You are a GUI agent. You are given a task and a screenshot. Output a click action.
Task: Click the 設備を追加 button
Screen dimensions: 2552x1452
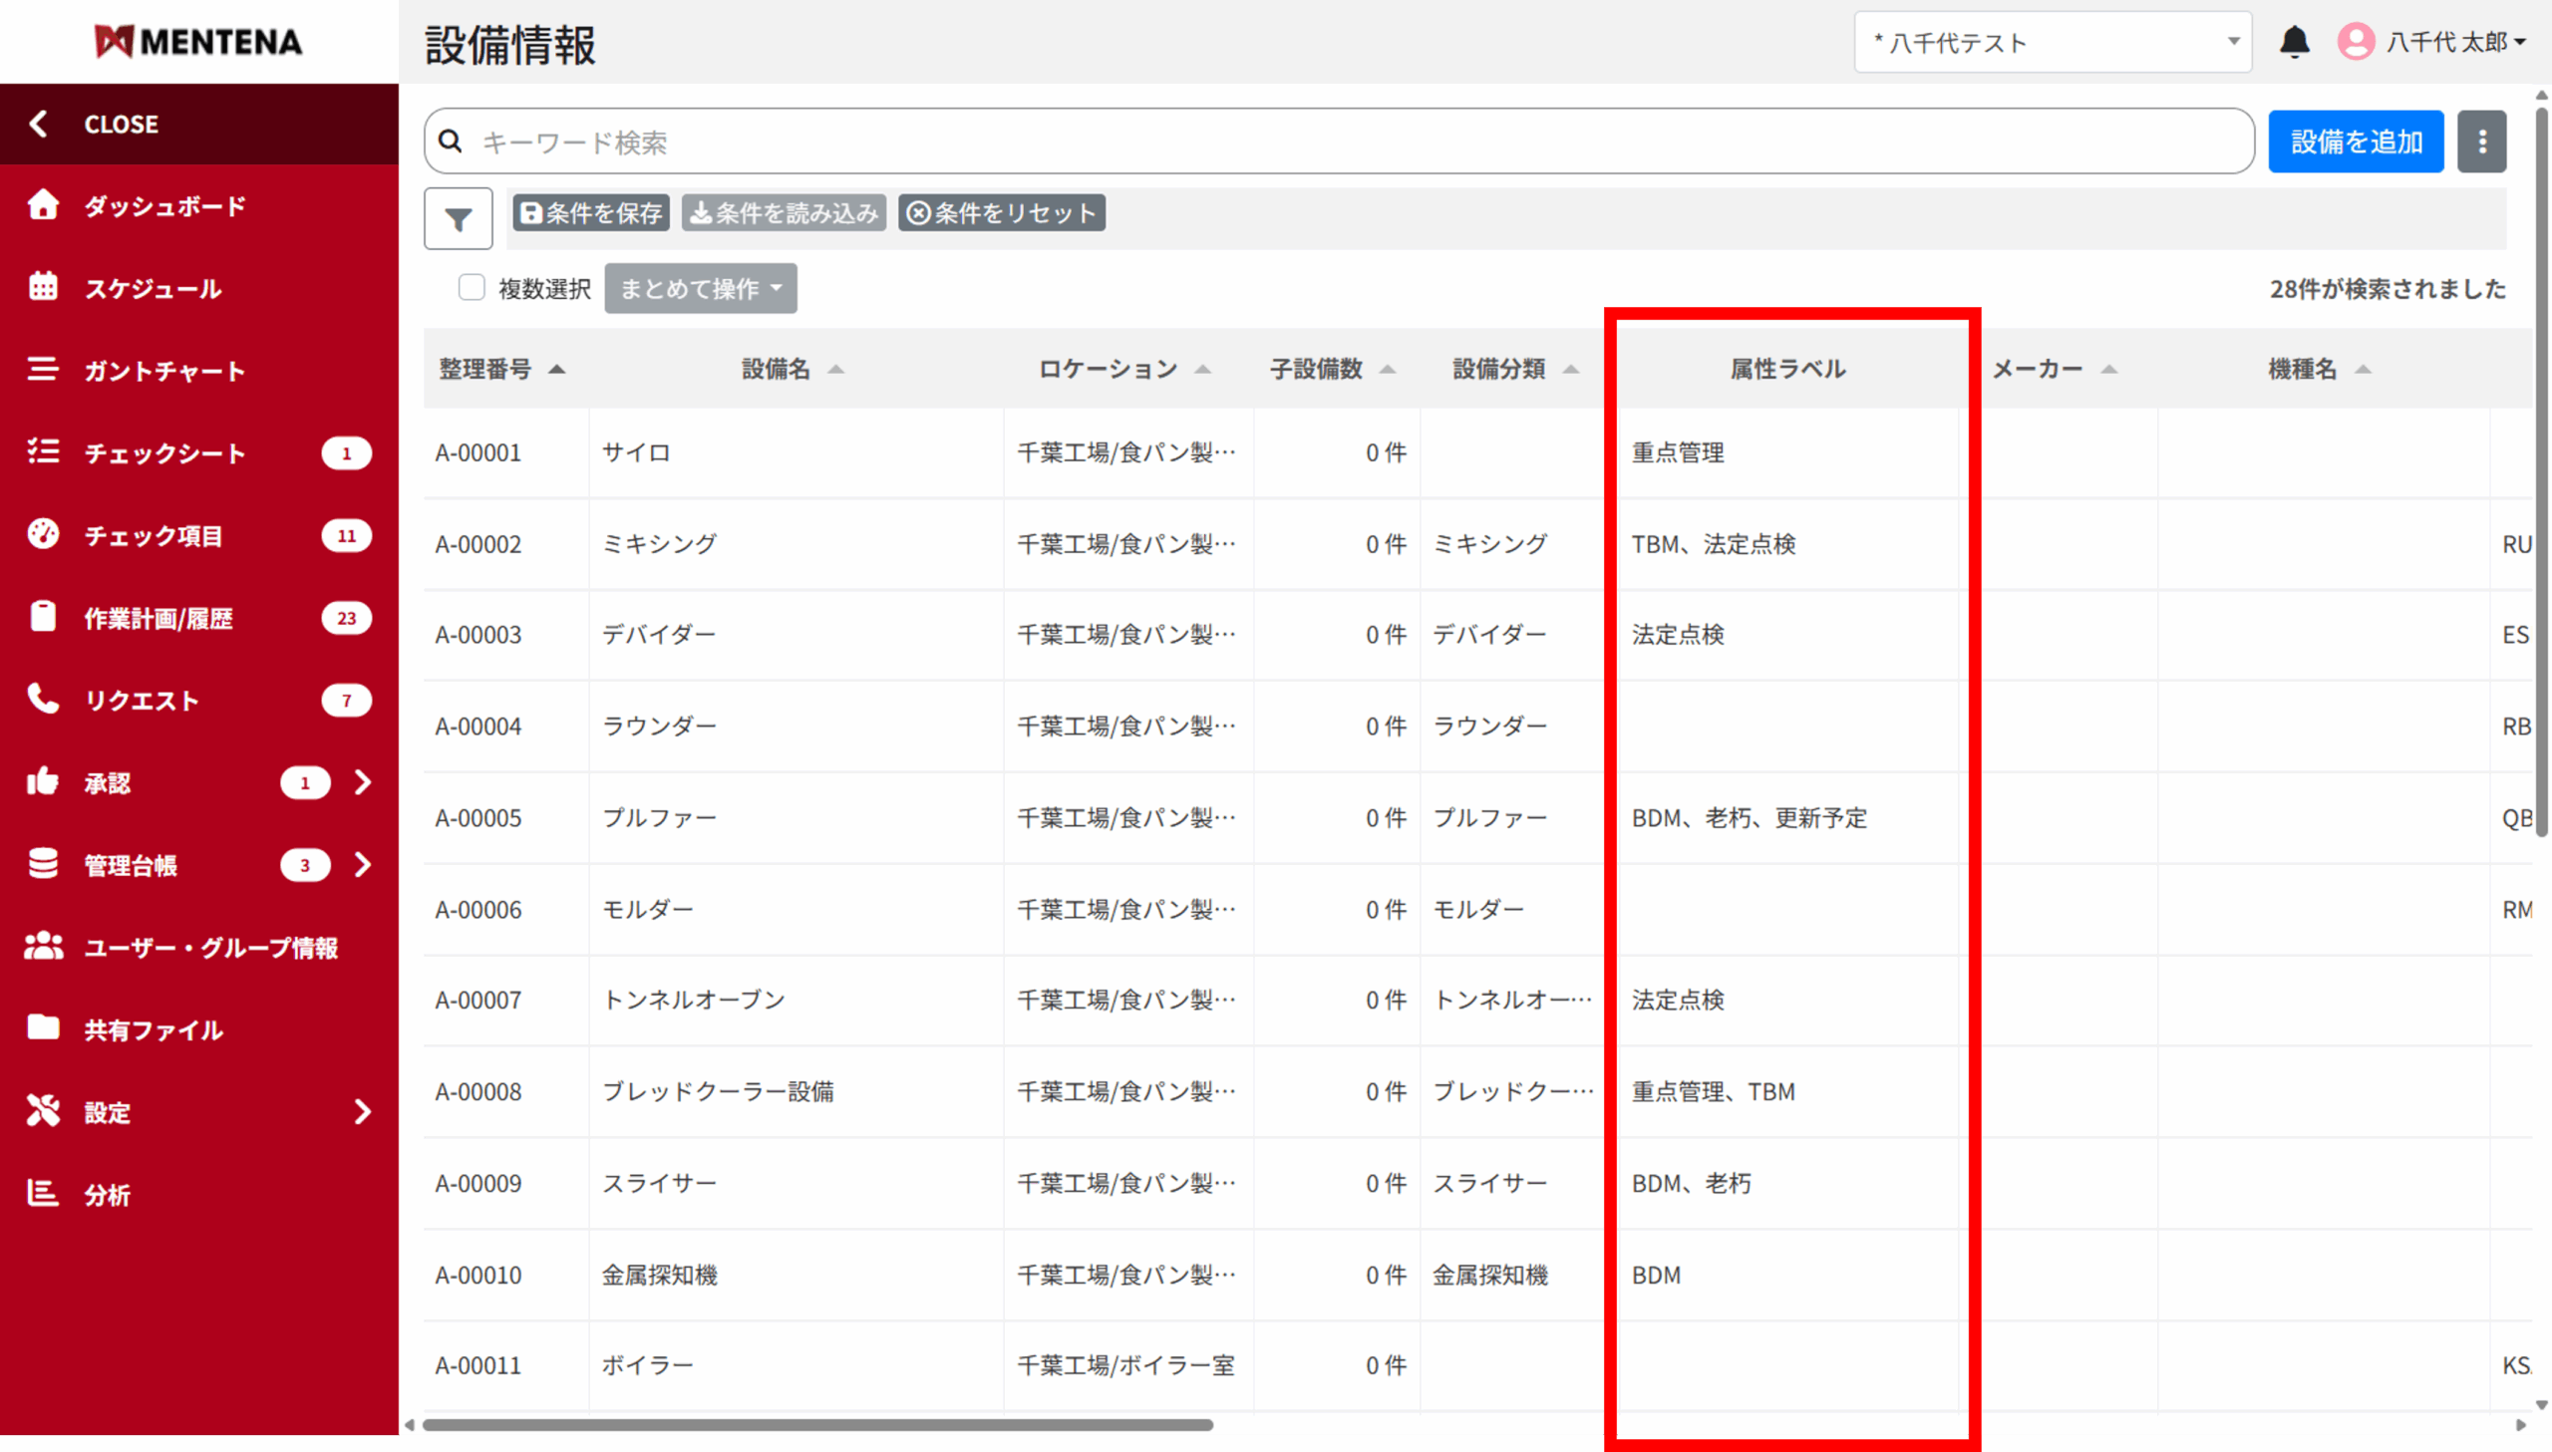[2355, 142]
